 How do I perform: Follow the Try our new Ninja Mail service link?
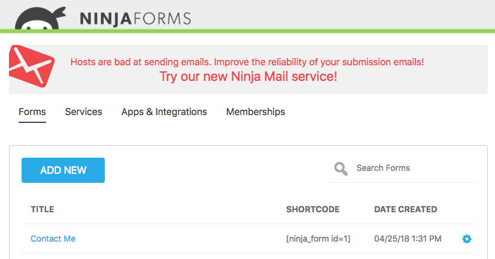point(248,77)
